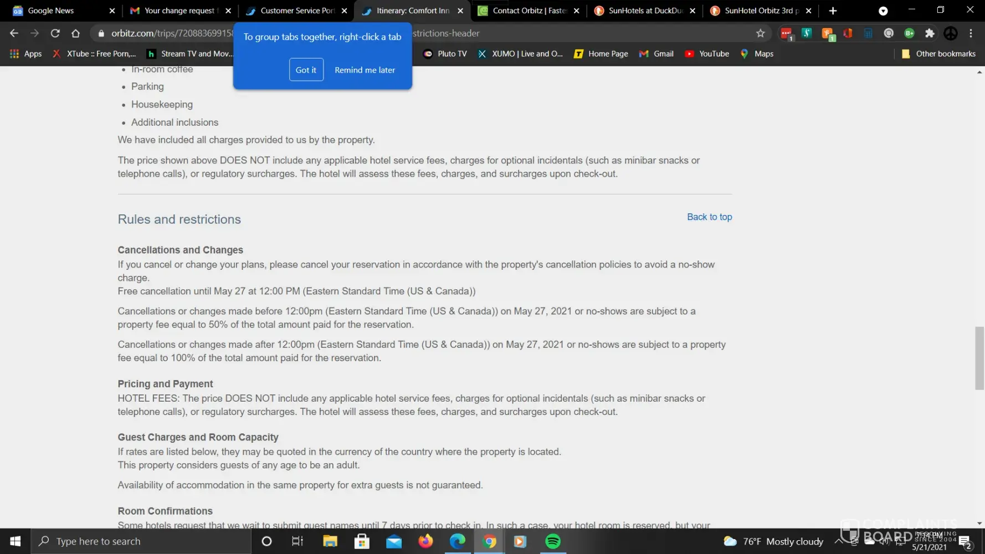Screen dimensions: 985x554
Task: Open the Your change request Gmail tab
Action: point(180,11)
